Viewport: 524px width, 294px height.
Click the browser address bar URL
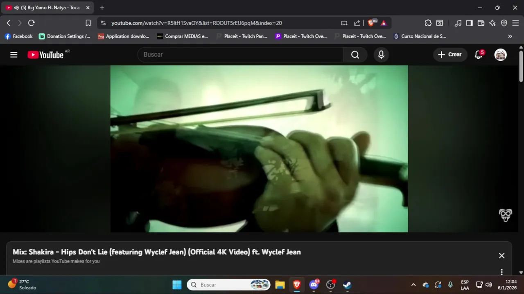(196, 23)
